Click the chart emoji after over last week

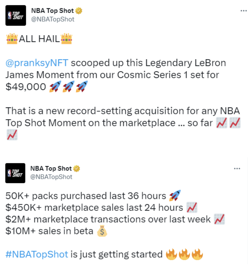click(219, 219)
